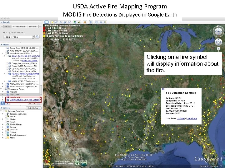Screen dimensions: 225x168
Task: Collapse the Places panel triangle
Action: 2,45
